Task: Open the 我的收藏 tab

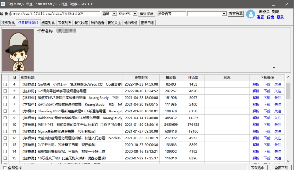Action: click(x=81, y=23)
